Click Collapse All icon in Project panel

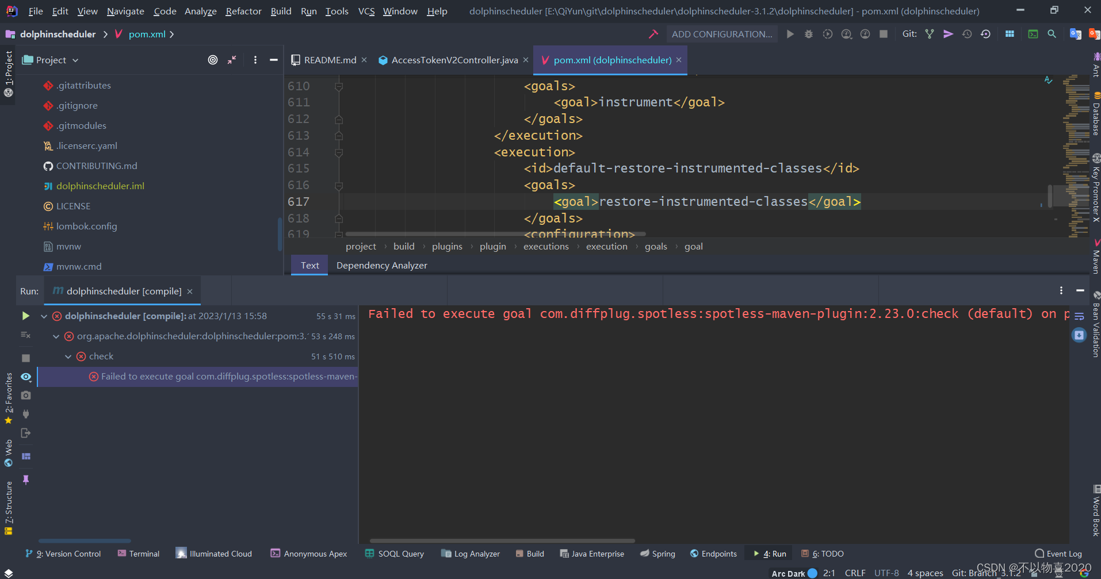point(232,60)
